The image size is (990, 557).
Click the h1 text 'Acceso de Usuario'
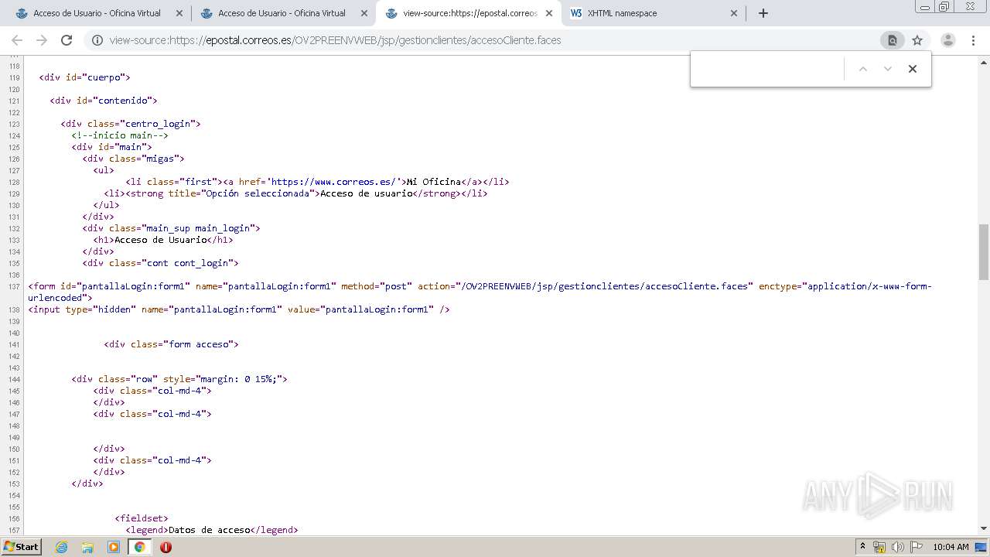click(x=161, y=240)
